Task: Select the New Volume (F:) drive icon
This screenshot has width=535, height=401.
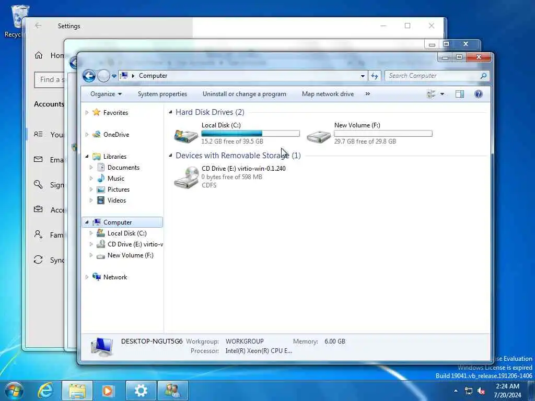Action: (319, 137)
